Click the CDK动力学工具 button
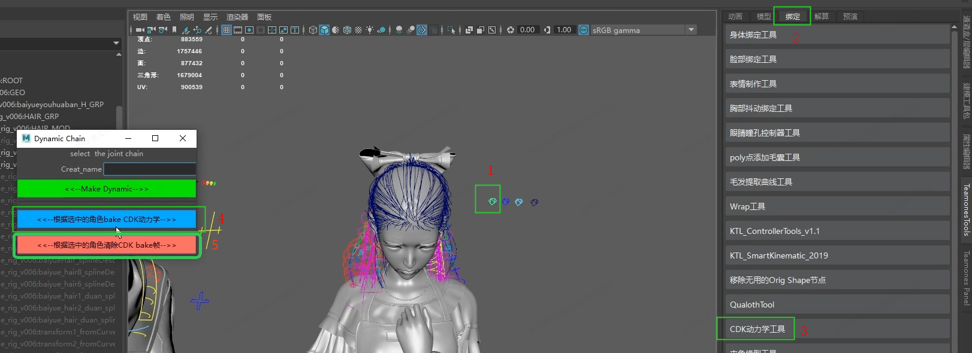The width and height of the screenshot is (972, 353). [x=757, y=329]
